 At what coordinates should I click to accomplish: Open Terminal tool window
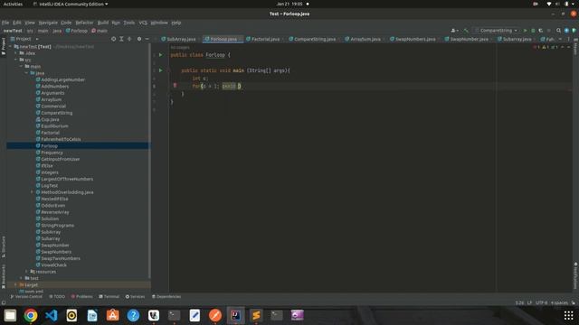coord(109,297)
